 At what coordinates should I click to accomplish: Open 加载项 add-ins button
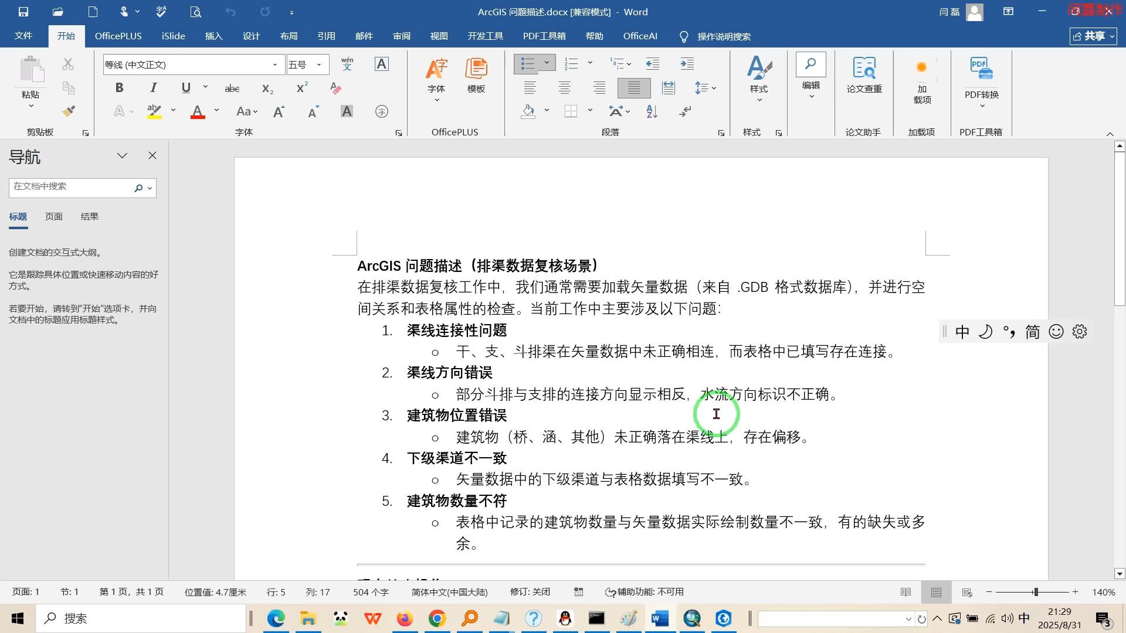pos(922,81)
